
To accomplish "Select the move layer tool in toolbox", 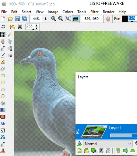I will coord(3,34).
